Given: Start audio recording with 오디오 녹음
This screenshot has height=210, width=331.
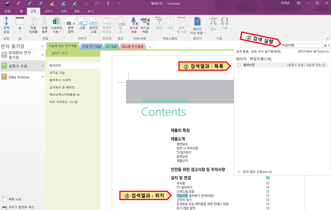Looking at the screenshot, I should [134, 25].
